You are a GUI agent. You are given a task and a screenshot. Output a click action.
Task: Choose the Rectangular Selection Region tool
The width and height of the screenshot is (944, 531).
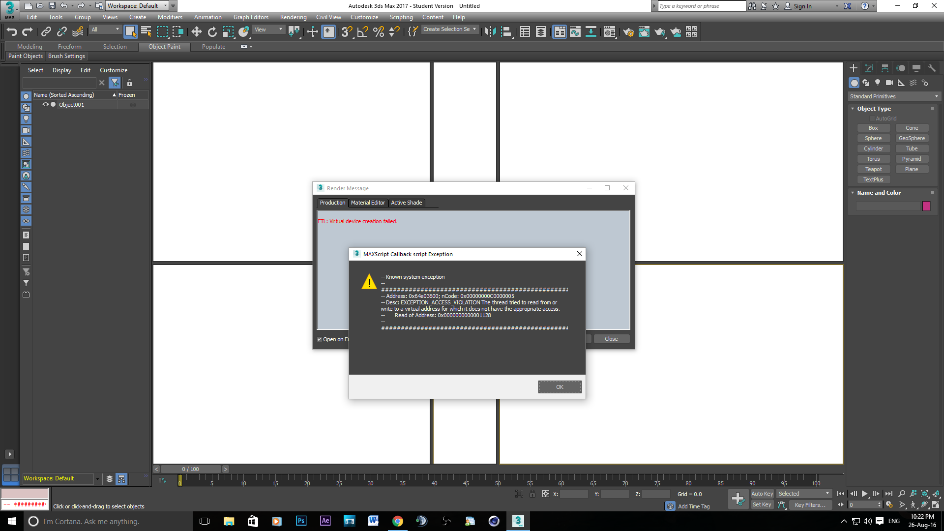point(162,32)
